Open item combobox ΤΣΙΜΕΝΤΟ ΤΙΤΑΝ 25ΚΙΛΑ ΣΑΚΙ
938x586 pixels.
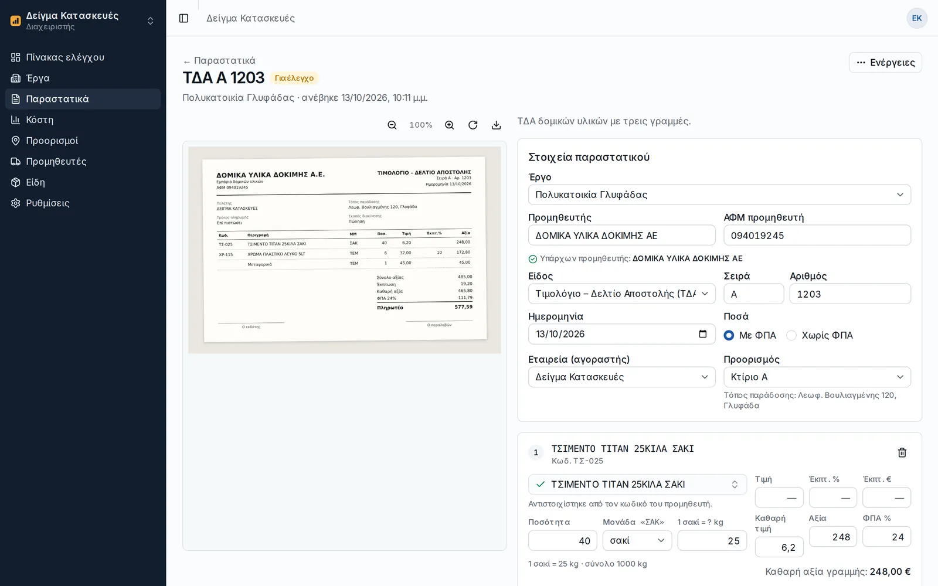[637, 485]
